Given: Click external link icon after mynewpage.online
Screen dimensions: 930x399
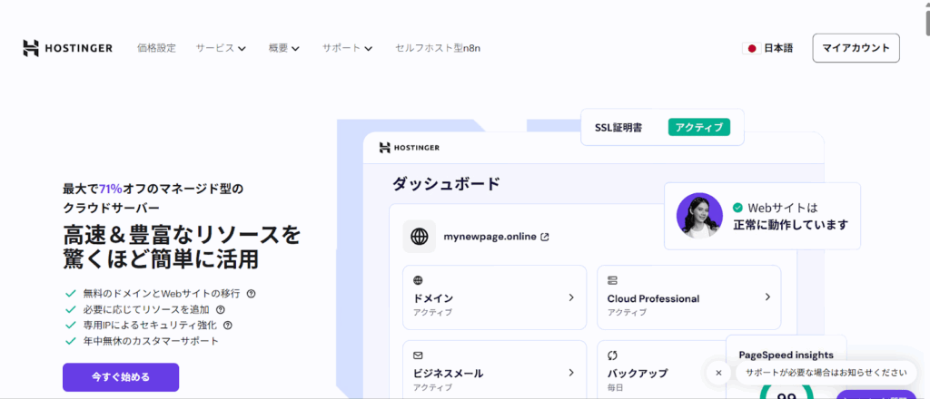Looking at the screenshot, I should pyautogui.click(x=545, y=237).
